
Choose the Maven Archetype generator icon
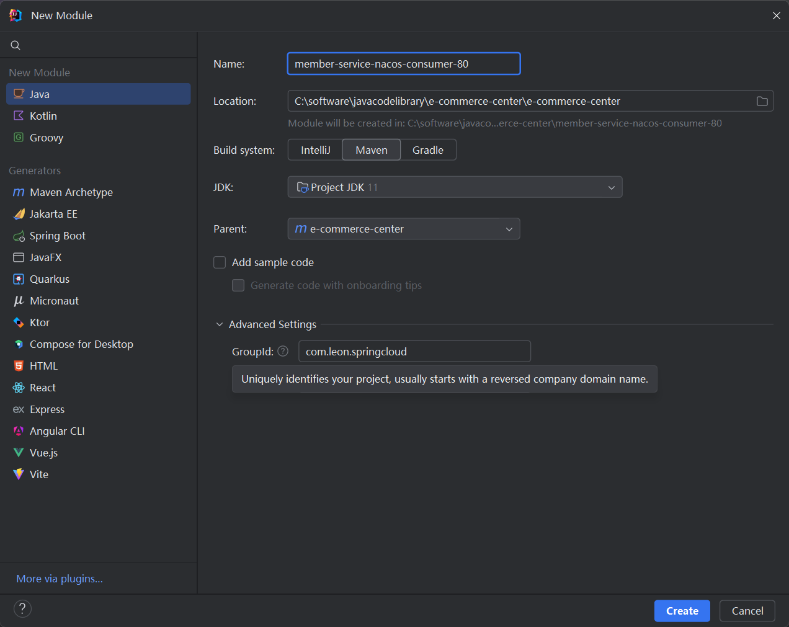click(19, 193)
